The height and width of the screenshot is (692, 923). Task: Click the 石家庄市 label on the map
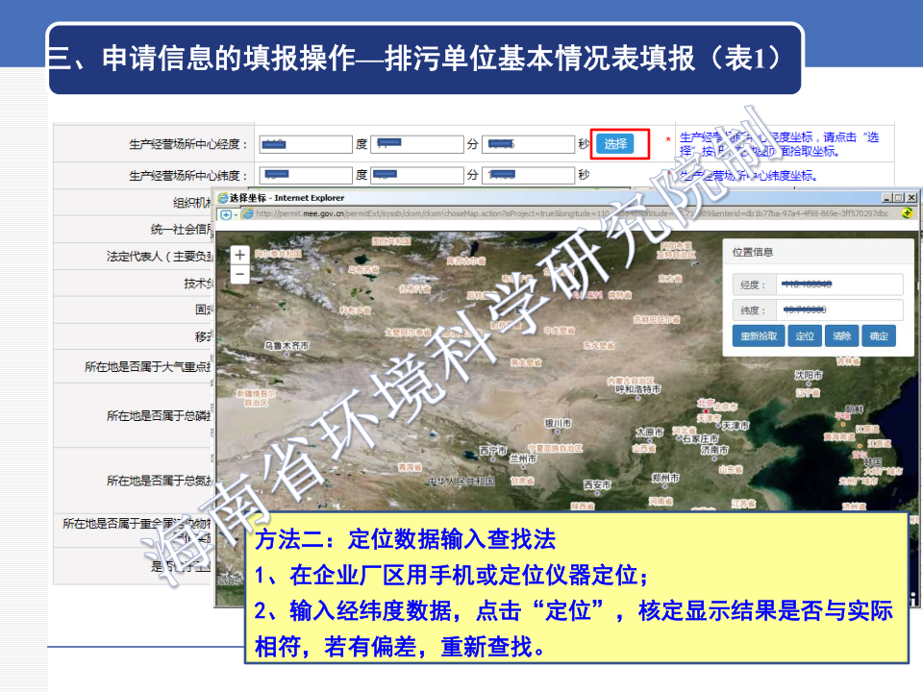701,439
